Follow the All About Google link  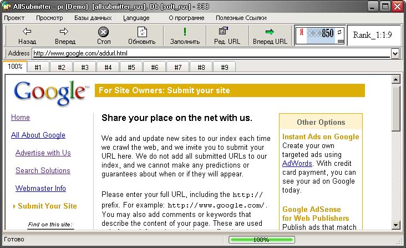[38, 135]
